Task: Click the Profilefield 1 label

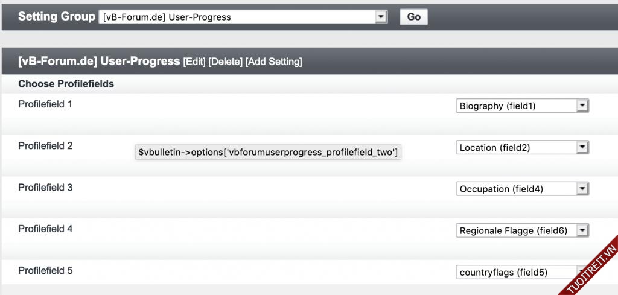Action: [45, 104]
